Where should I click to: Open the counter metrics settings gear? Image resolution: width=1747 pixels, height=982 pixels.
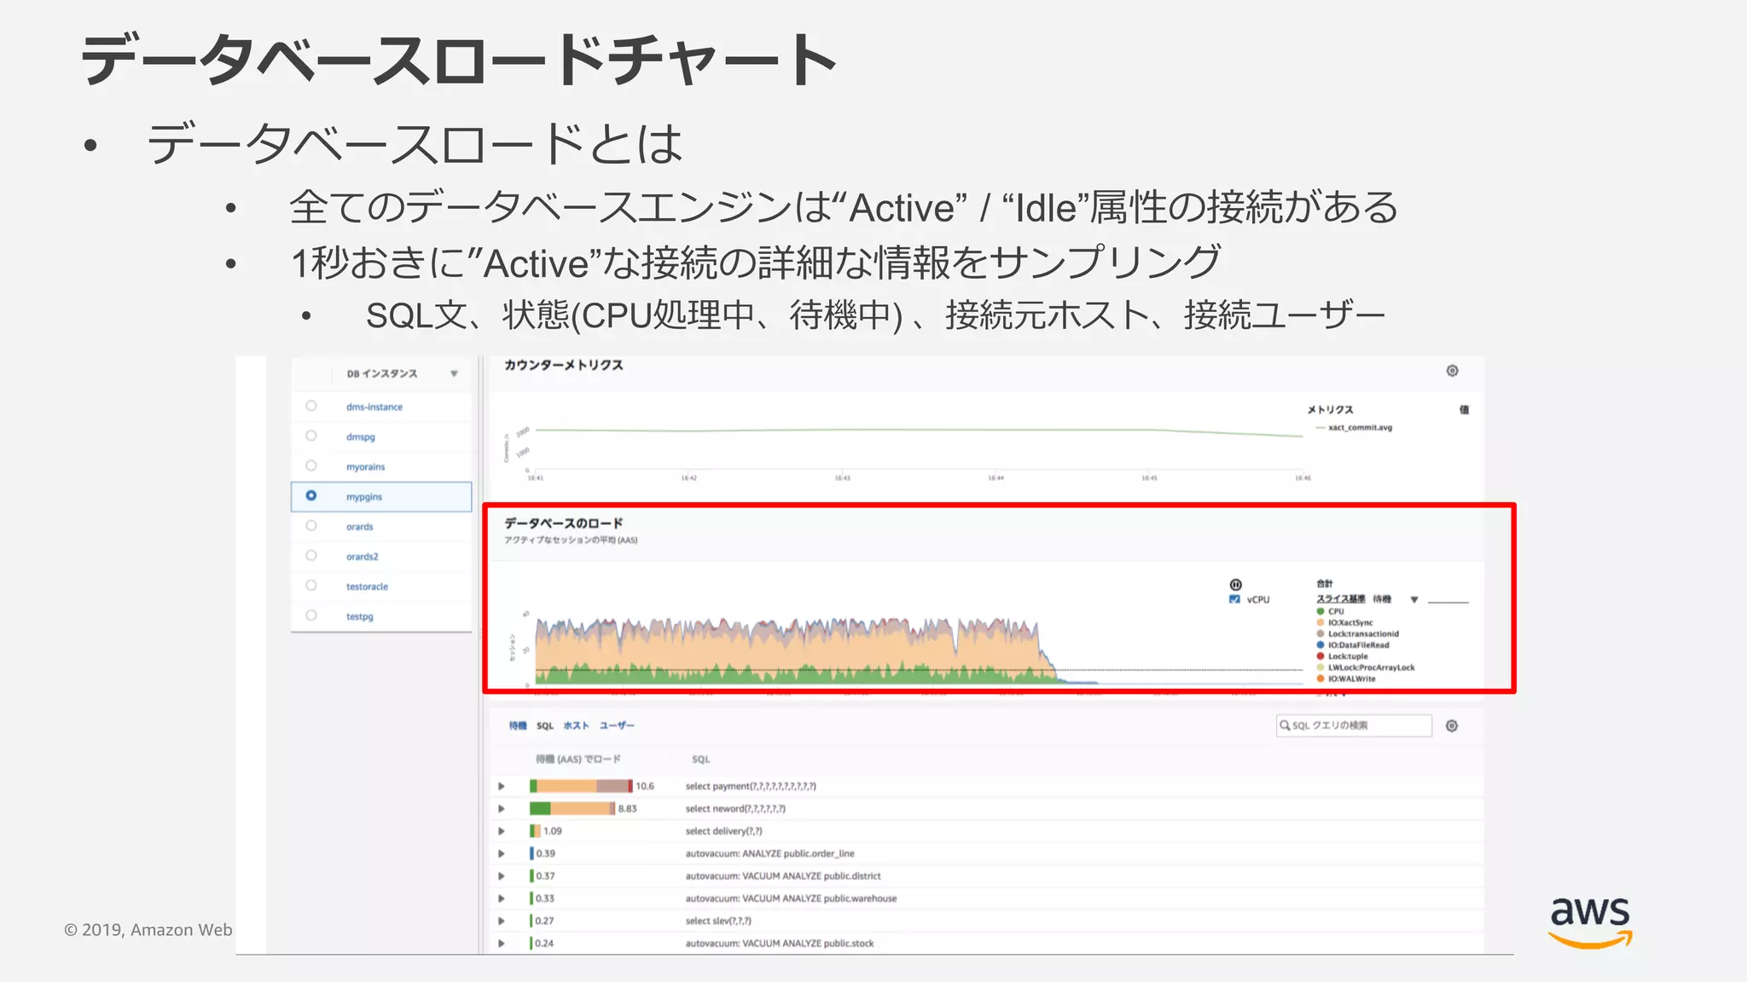point(1452,371)
